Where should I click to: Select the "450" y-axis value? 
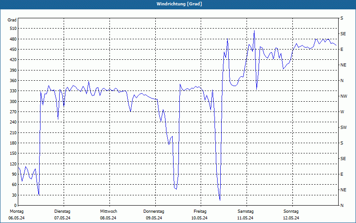(13, 50)
